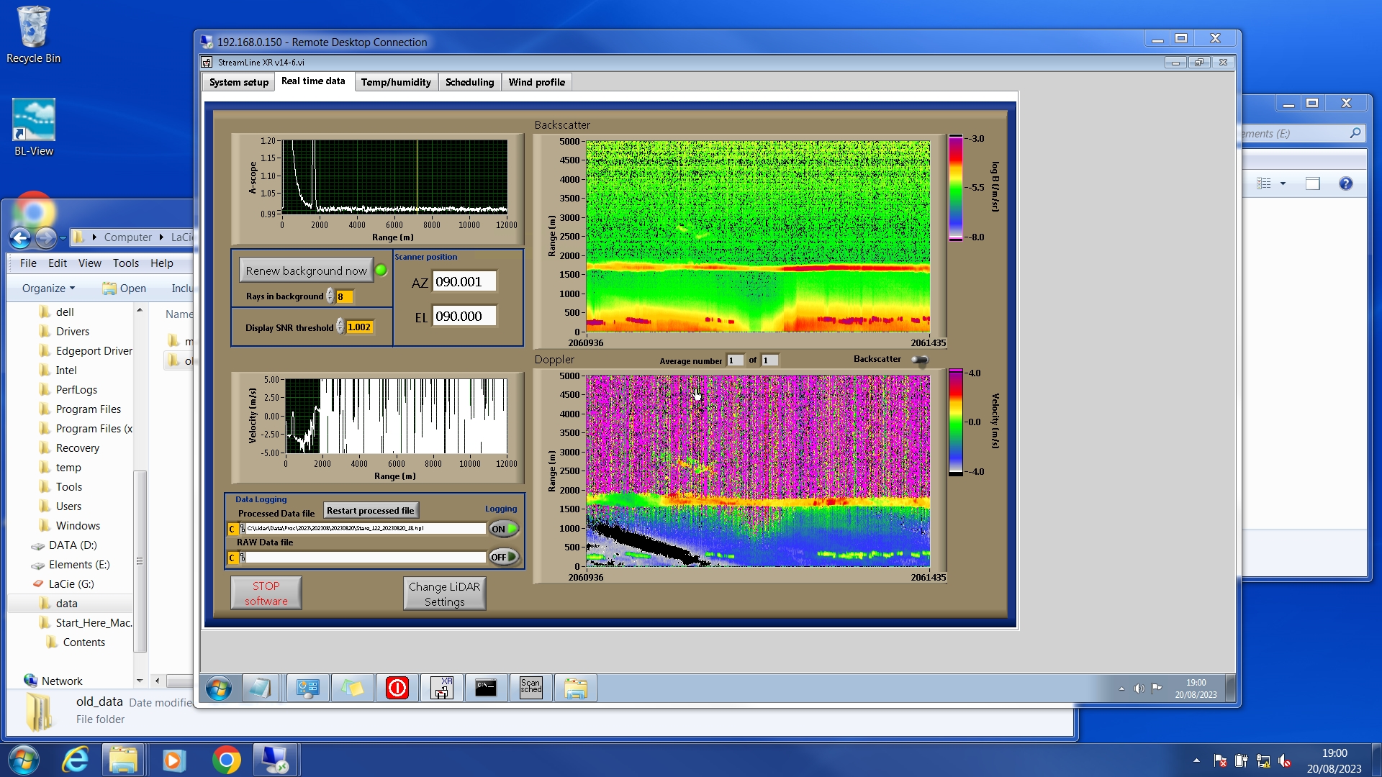Switch to the Wind profile tab
Viewport: 1382px width, 777px height.
click(536, 82)
